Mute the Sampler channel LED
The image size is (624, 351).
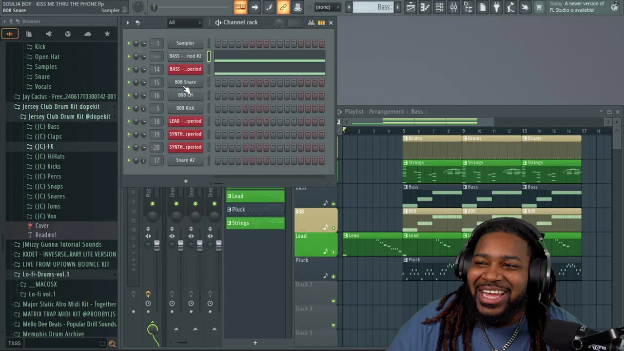129,43
